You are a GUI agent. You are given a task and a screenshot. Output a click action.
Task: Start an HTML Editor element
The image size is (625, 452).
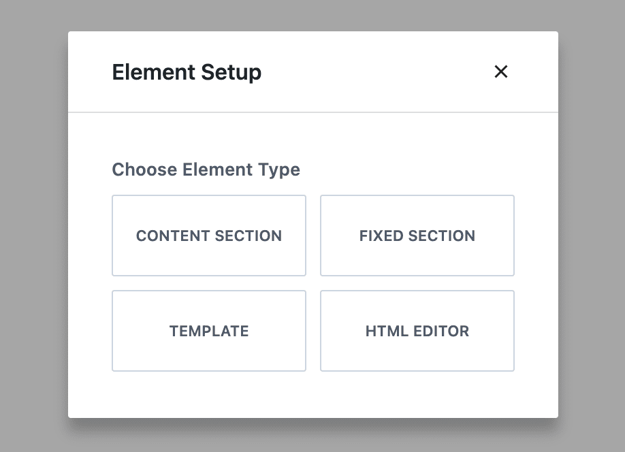click(417, 331)
